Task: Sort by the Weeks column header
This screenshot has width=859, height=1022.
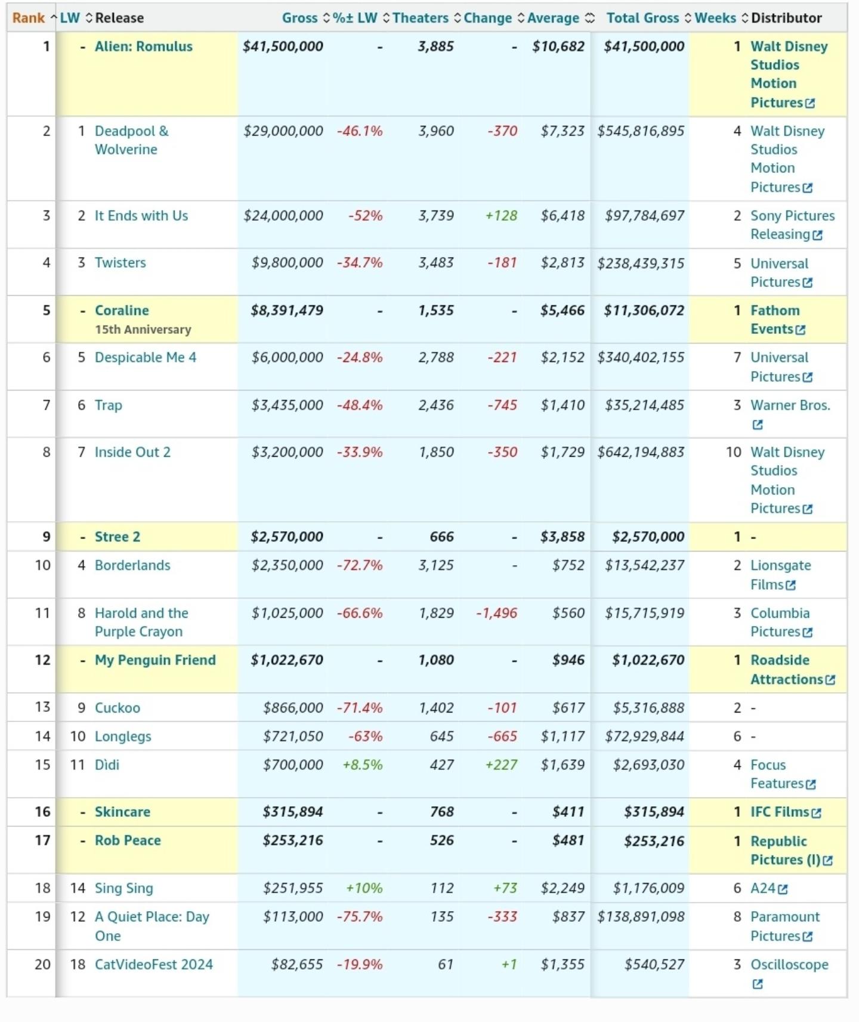Action: pos(721,18)
